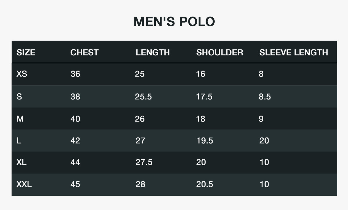
Task: Click shoulder value 18 for M
Action: tap(200, 119)
